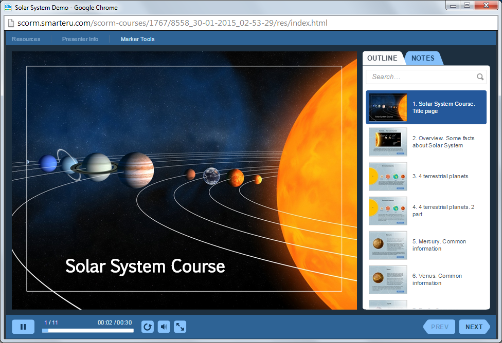Click the Solar System Demo window icon
The width and height of the screenshot is (502, 343).
click(x=8, y=7)
